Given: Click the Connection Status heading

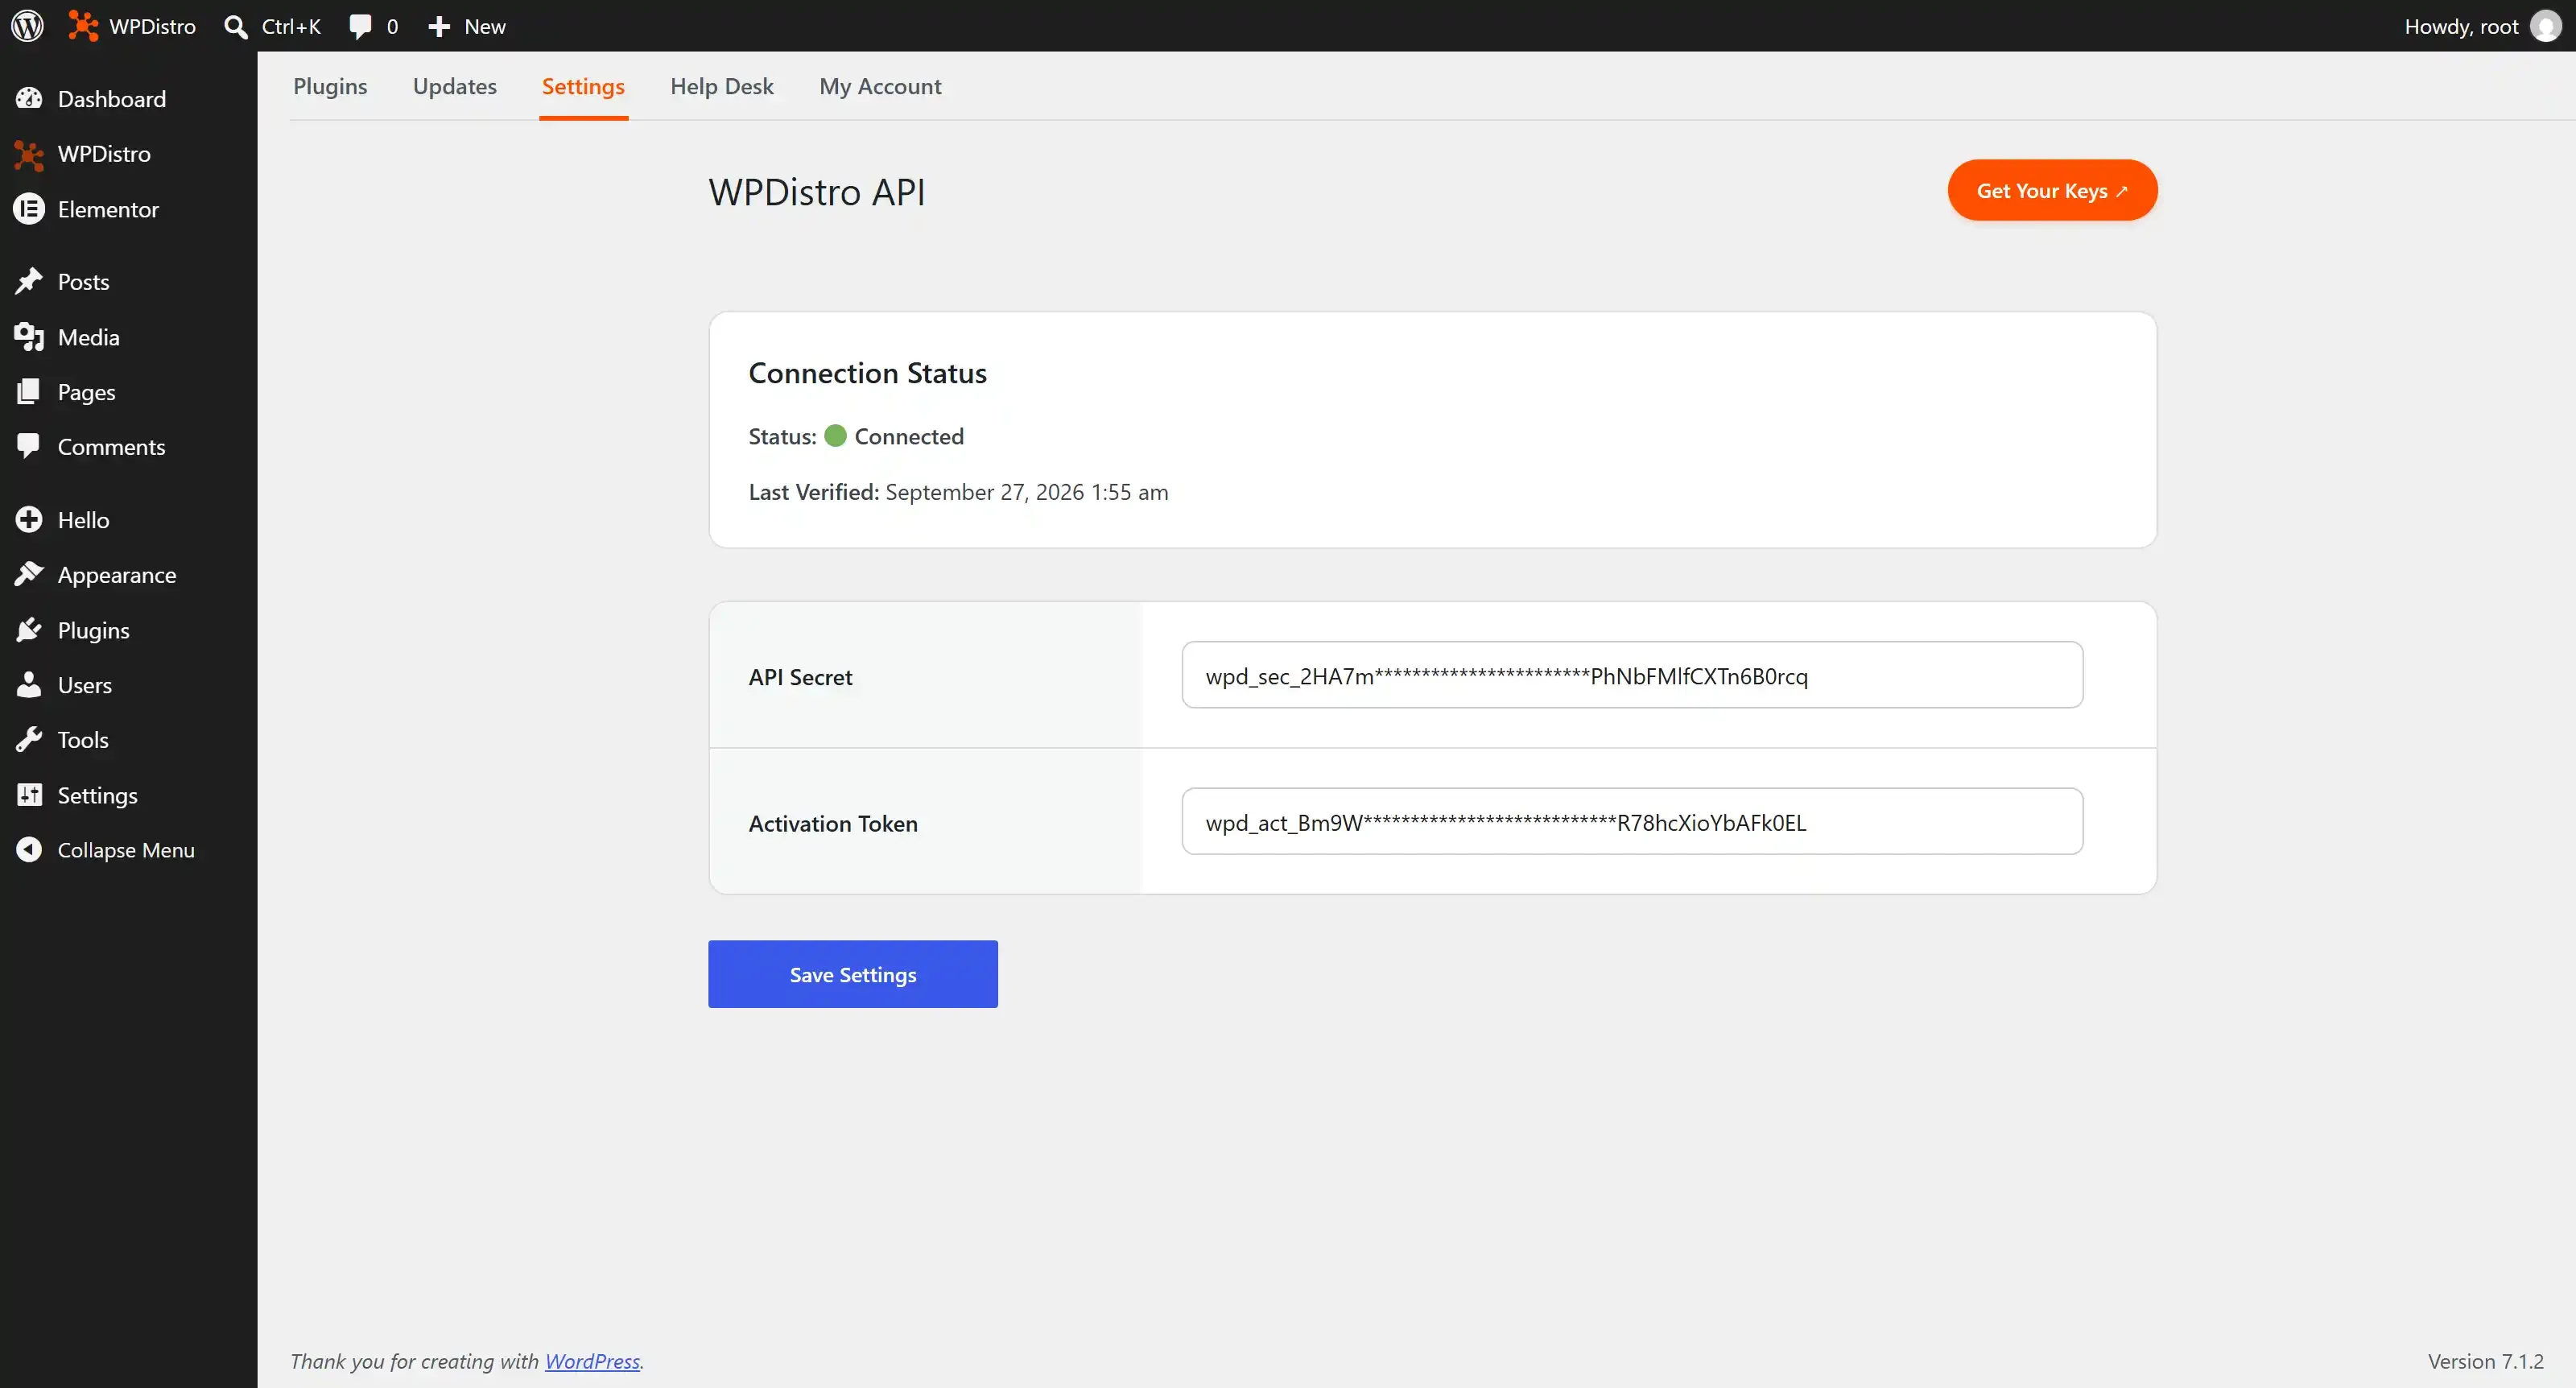Looking at the screenshot, I should click(867, 373).
